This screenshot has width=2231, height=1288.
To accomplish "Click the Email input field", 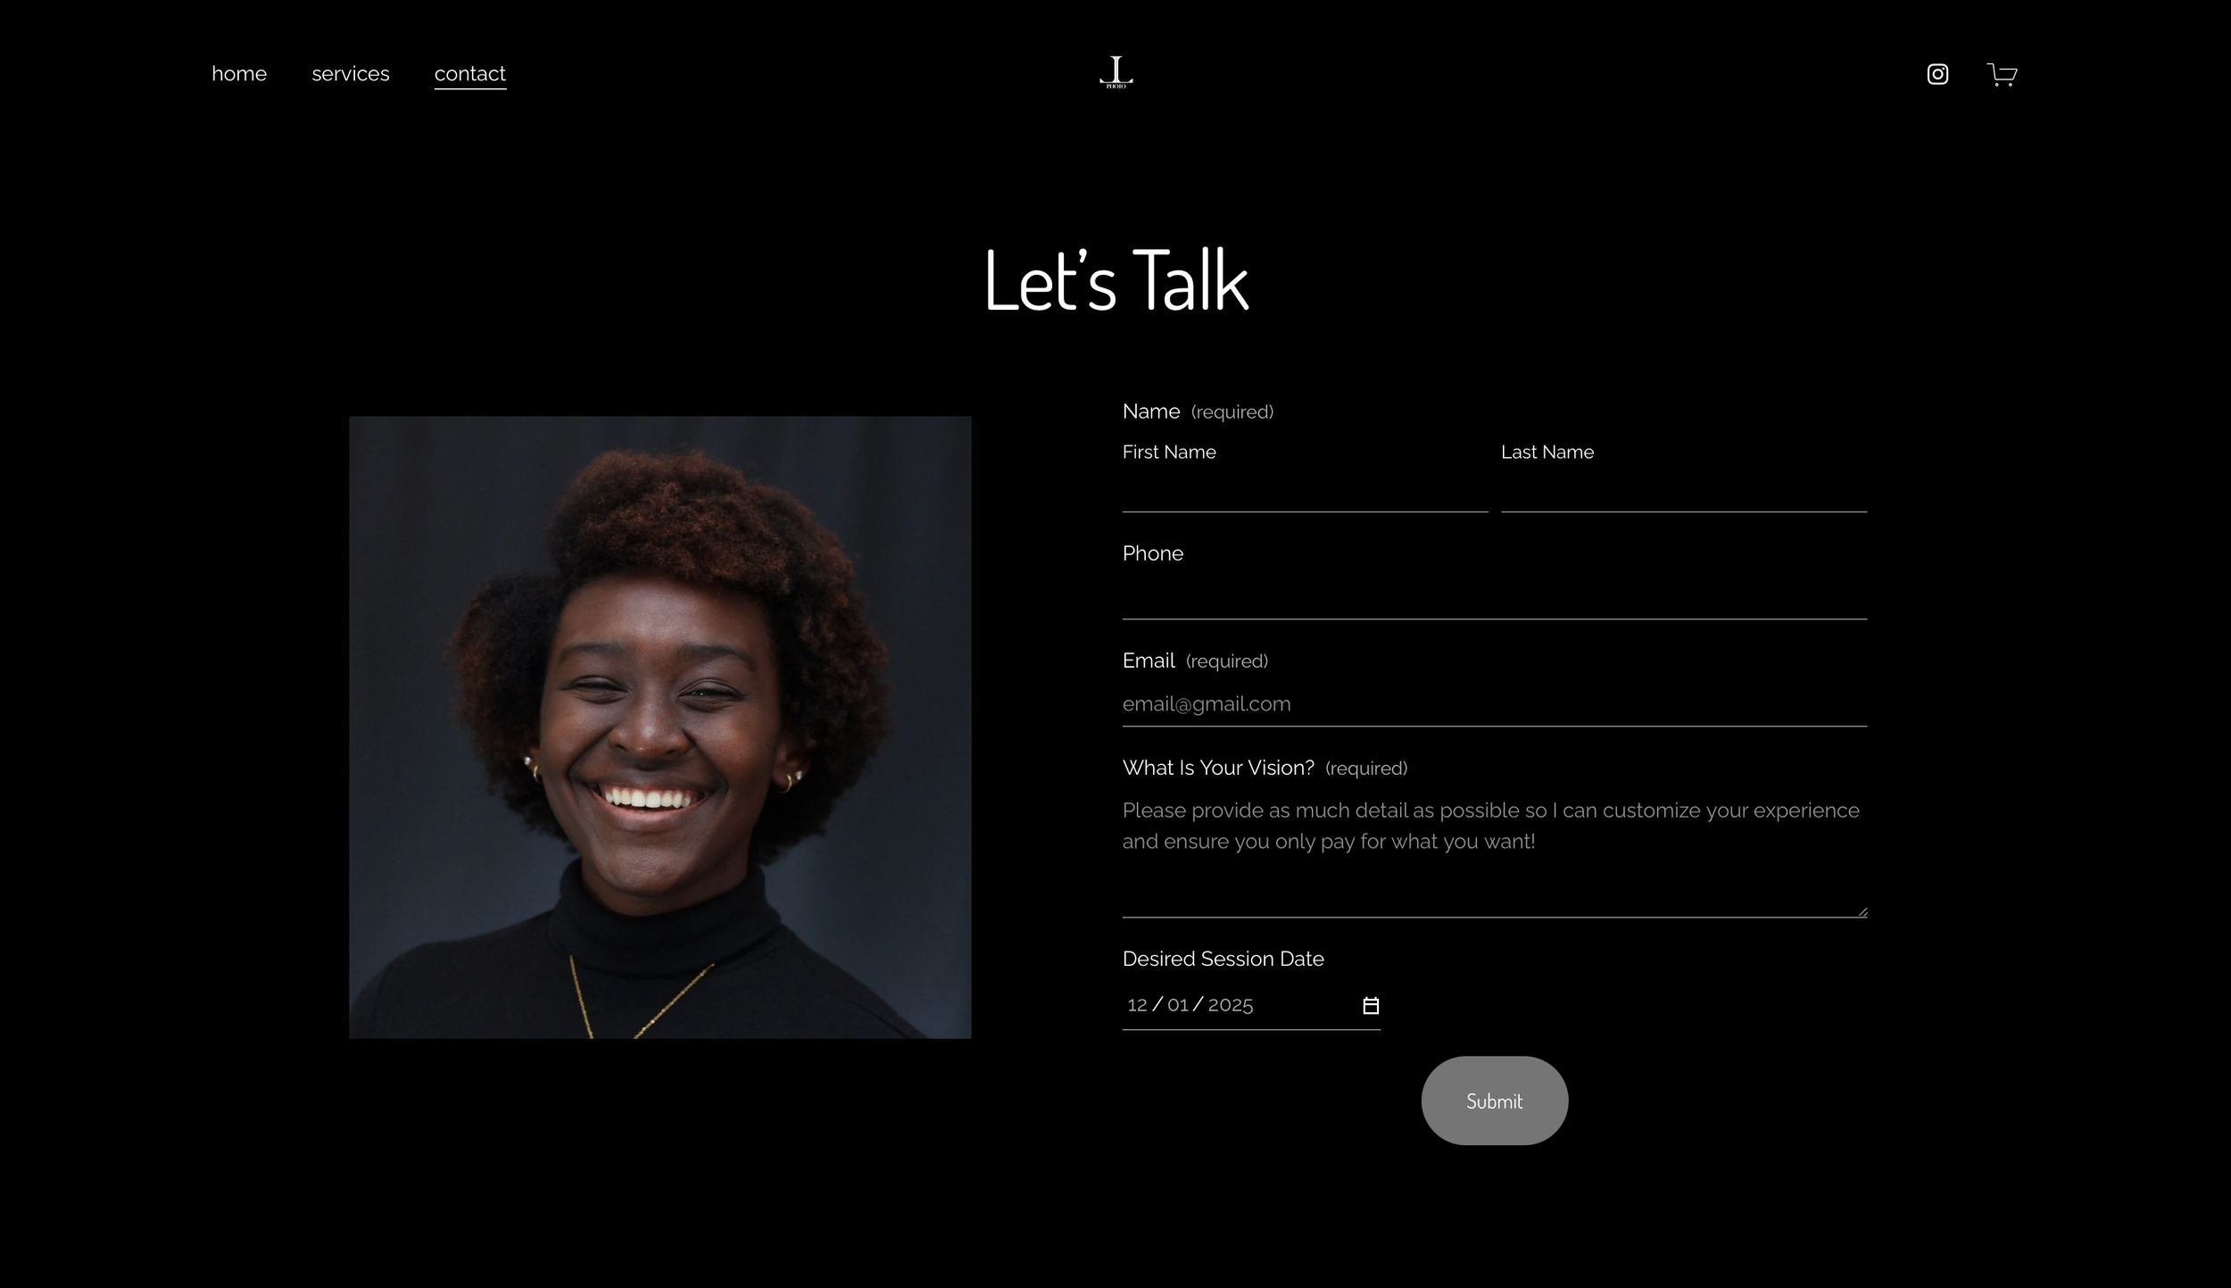I will (x=1494, y=704).
